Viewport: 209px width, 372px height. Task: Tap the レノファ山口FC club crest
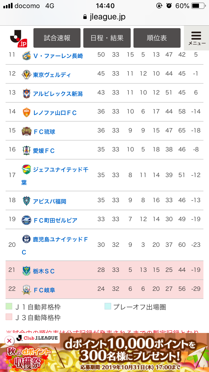26,112
